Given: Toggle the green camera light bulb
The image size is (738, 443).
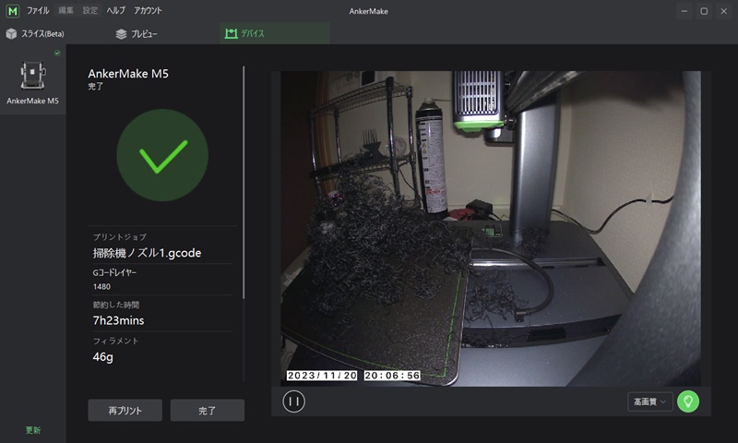Looking at the screenshot, I should (688, 401).
